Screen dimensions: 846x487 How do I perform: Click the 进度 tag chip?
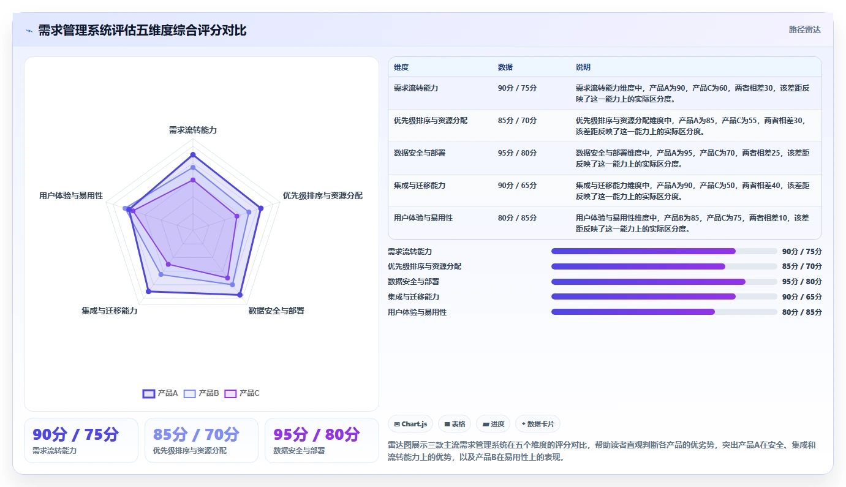(493, 424)
